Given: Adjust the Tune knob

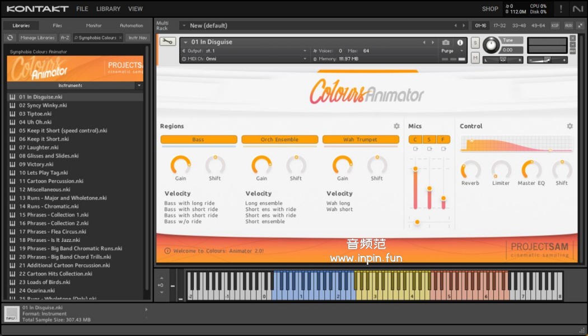Looking at the screenshot, I should [x=491, y=45].
